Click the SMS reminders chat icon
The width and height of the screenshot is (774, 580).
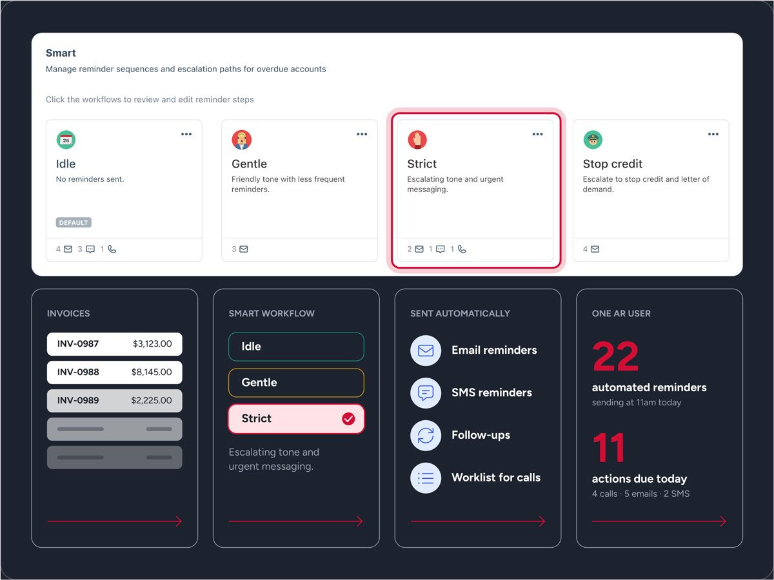click(x=426, y=393)
